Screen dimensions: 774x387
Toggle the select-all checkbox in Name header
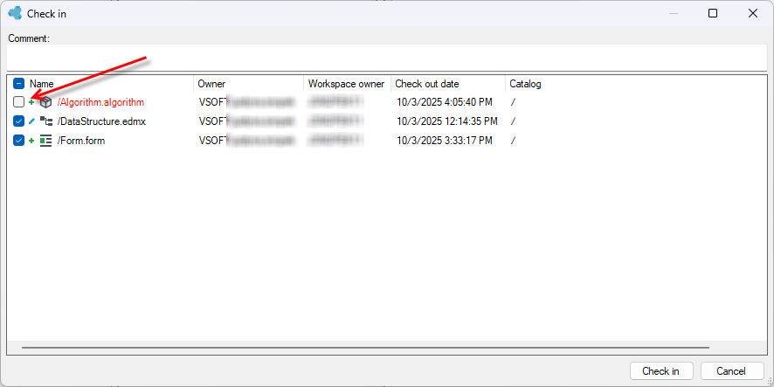pos(18,84)
